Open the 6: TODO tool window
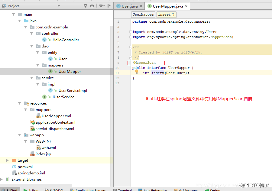272x191 pixels. click(54, 189)
